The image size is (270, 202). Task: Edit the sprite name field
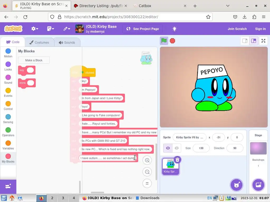coord(189,137)
